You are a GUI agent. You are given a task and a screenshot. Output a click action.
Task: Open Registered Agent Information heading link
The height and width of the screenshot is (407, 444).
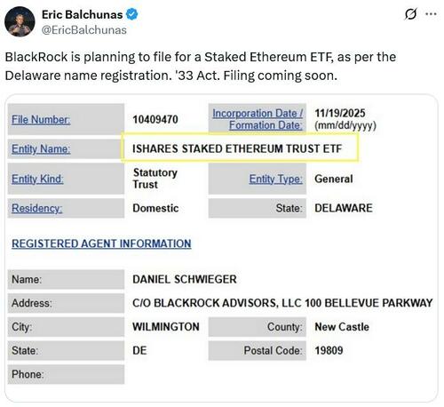tap(101, 243)
